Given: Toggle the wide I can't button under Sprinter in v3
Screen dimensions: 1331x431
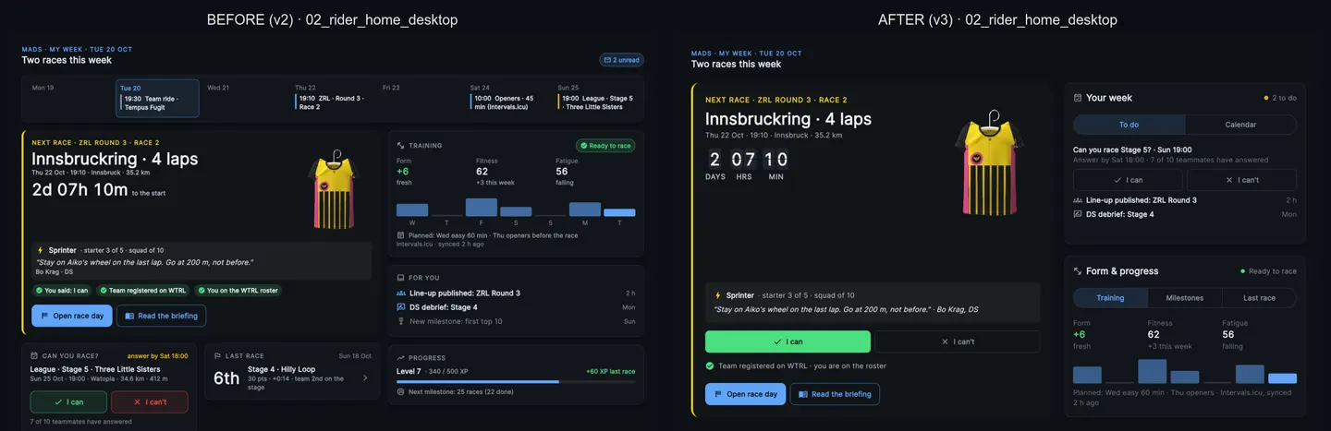Looking at the screenshot, I should click(957, 341).
